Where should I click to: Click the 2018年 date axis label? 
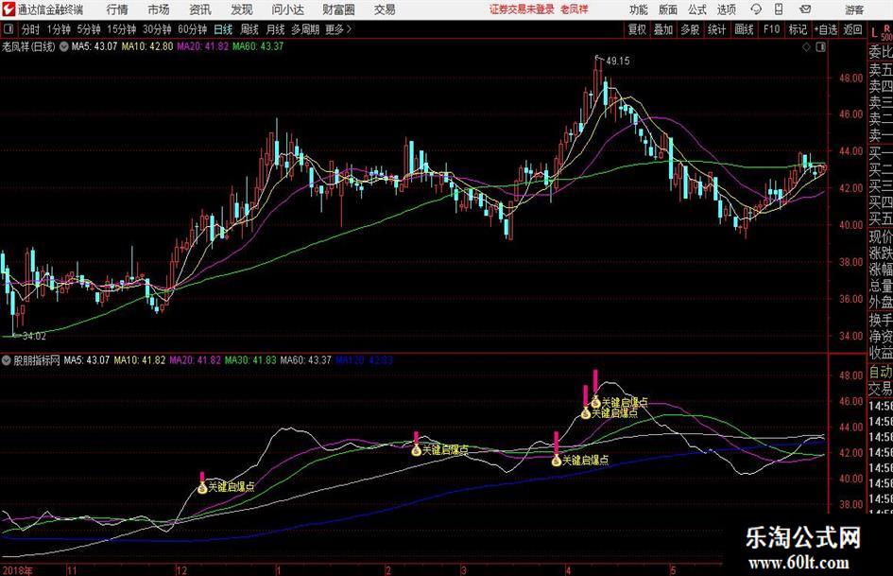point(18,570)
